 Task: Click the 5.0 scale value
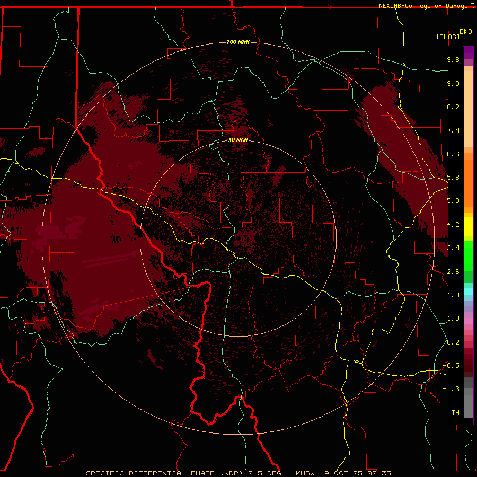click(x=453, y=201)
